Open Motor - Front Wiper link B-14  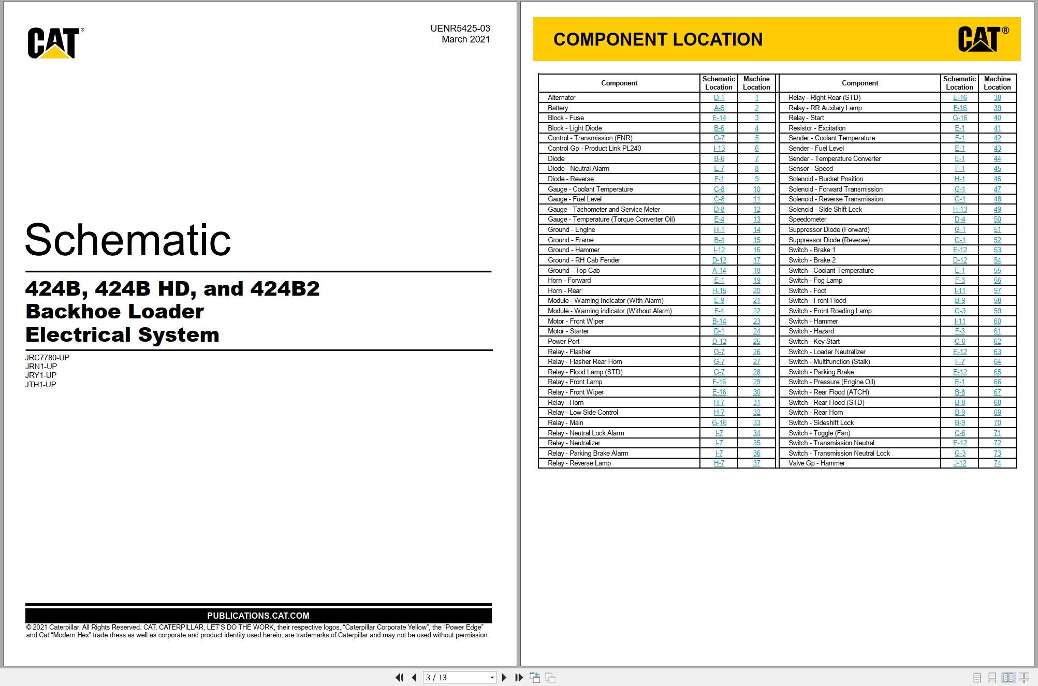[719, 321]
